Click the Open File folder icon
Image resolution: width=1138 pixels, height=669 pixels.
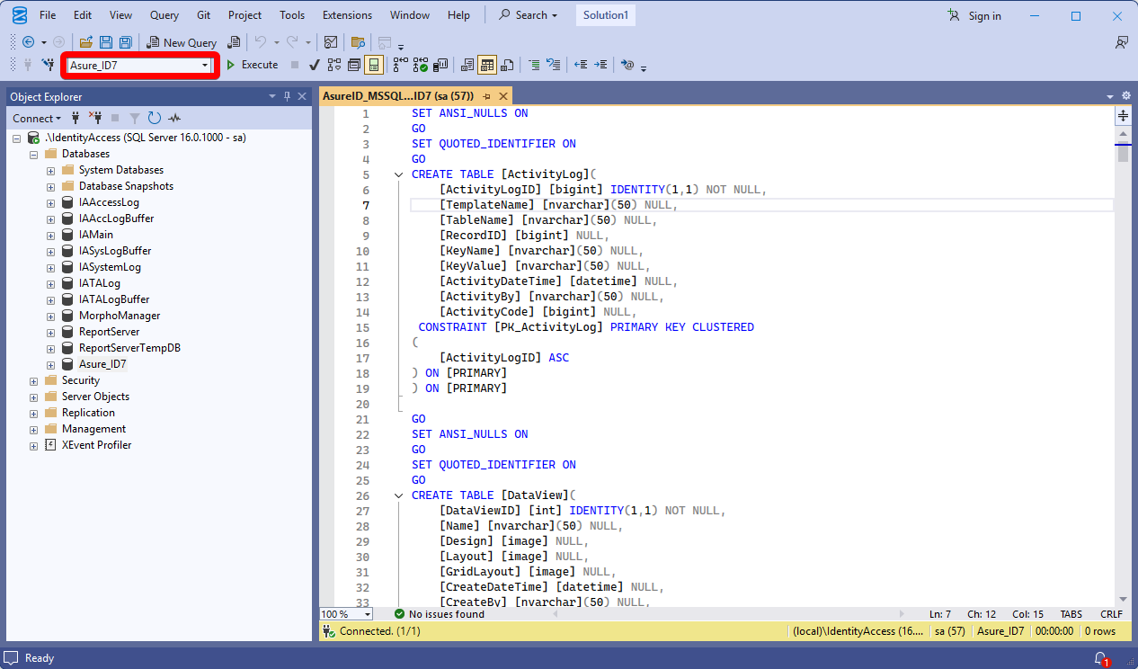pyautogui.click(x=86, y=42)
